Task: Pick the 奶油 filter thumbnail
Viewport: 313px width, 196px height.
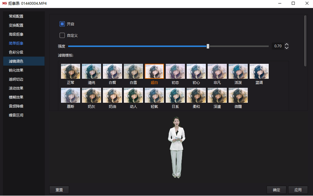Action: click(112, 95)
